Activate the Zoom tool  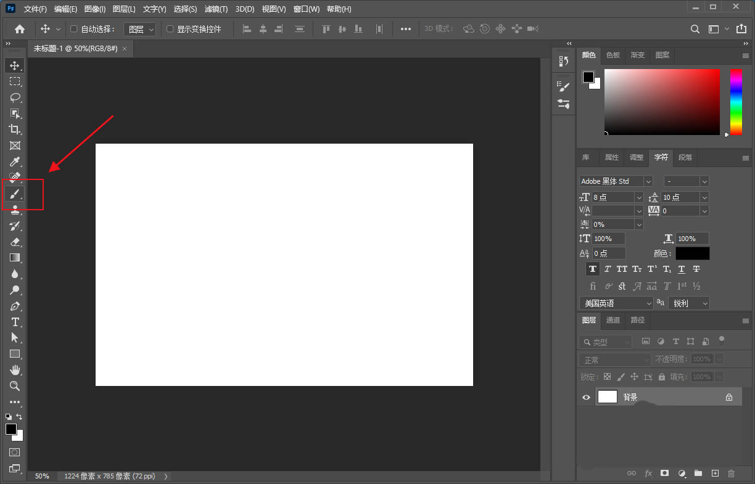point(15,386)
